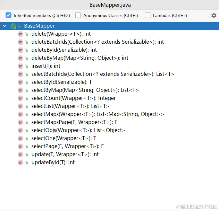
Task: Select selectList(Wrapper<T>): List<T>
Action: click(70, 106)
